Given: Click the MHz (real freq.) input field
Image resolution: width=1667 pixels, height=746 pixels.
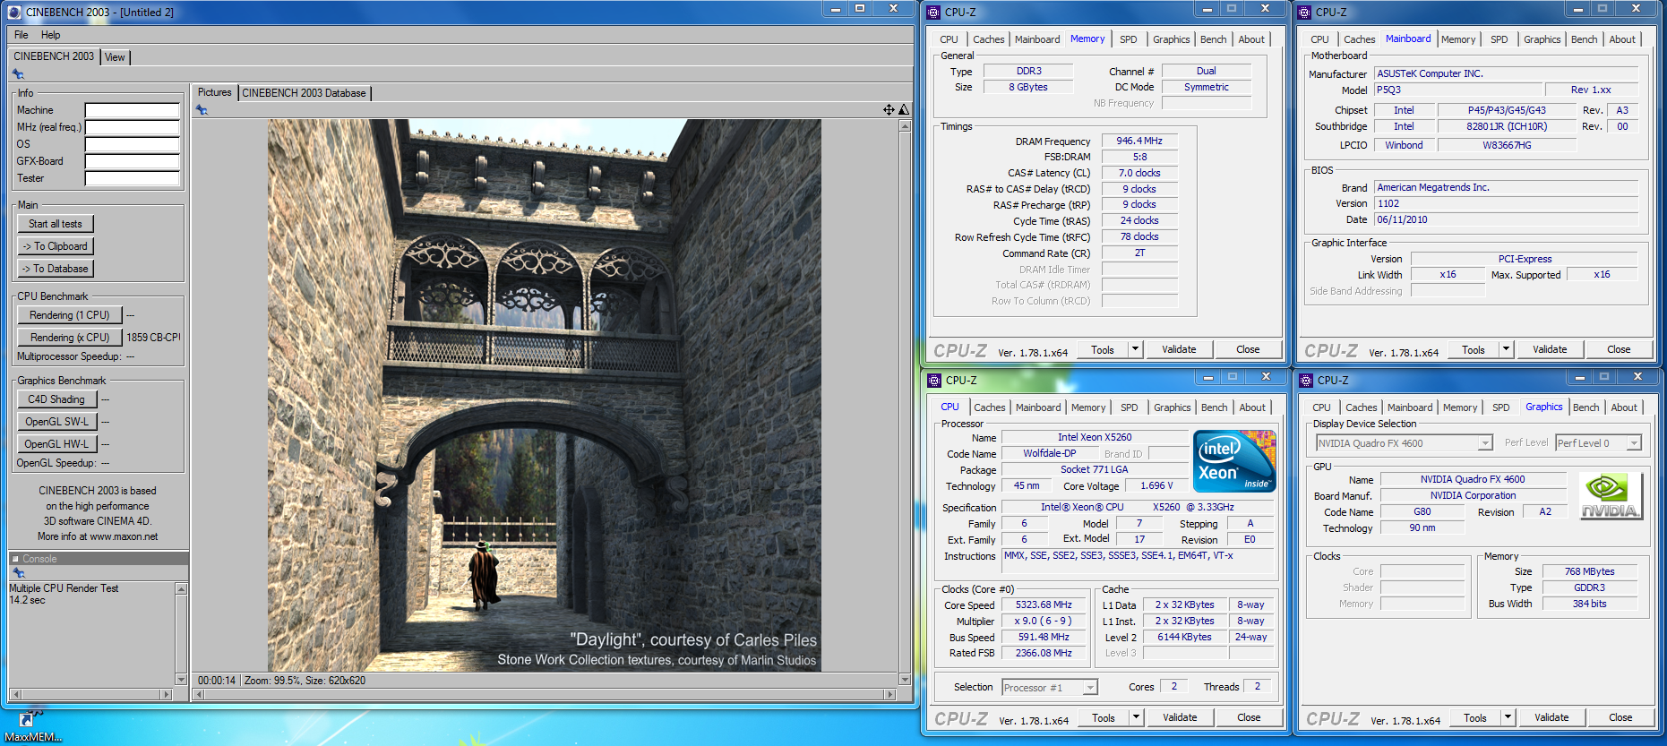Looking at the screenshot, I should click(x=133, y=127).
